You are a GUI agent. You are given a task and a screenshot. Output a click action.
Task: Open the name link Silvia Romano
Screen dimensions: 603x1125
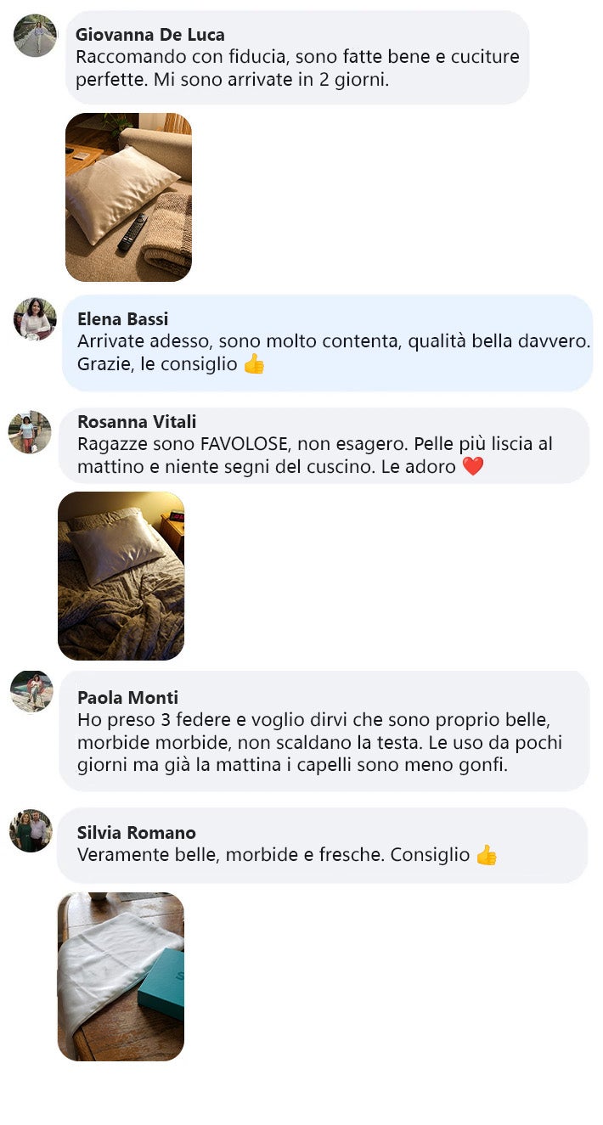[x=136, y=833]
